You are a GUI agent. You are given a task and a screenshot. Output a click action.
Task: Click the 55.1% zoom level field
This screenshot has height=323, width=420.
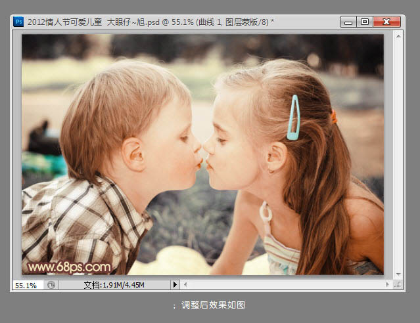point(26,285)
